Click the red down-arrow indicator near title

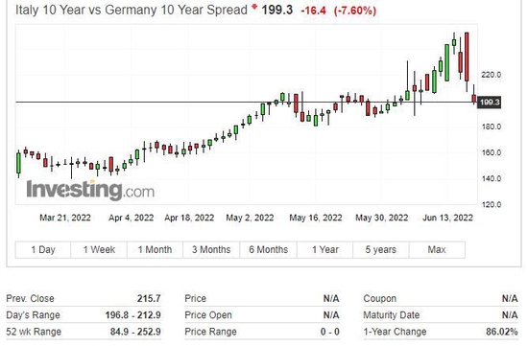(x=254, y=7)
